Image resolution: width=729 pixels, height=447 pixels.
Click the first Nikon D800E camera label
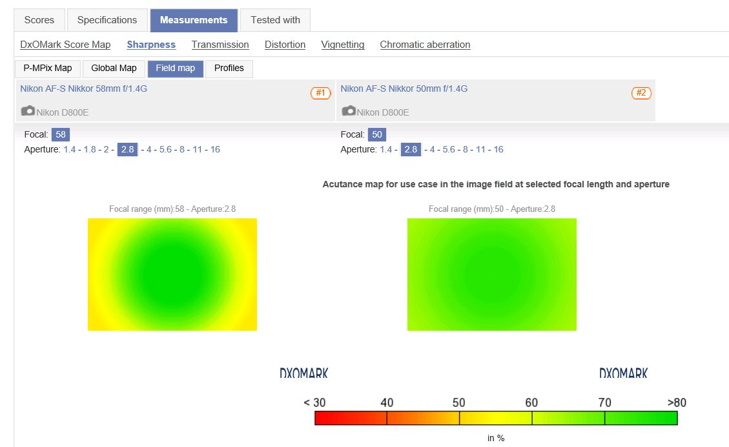pos(62,112)
